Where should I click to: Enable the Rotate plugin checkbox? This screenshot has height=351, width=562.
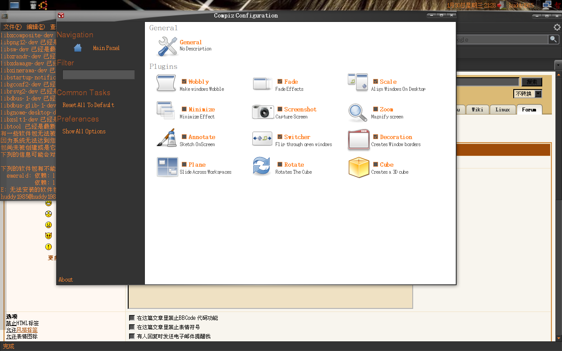click(x=280, y=165)
